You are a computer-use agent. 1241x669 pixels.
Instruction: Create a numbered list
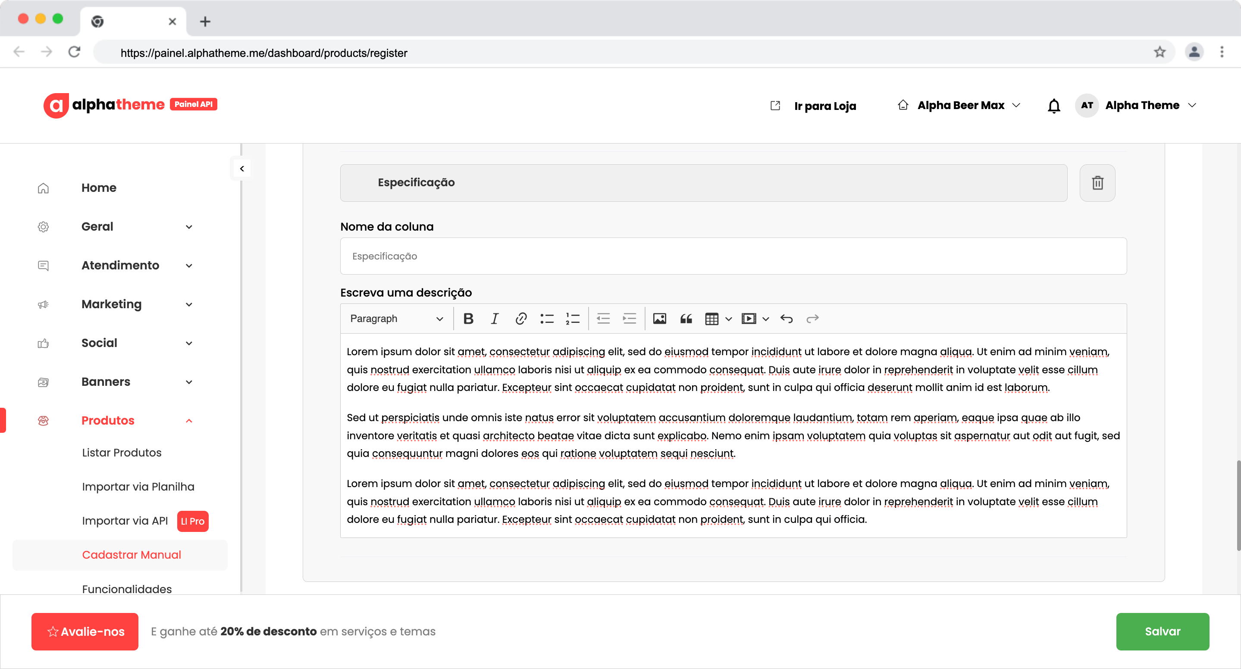(x=572, y=319)
